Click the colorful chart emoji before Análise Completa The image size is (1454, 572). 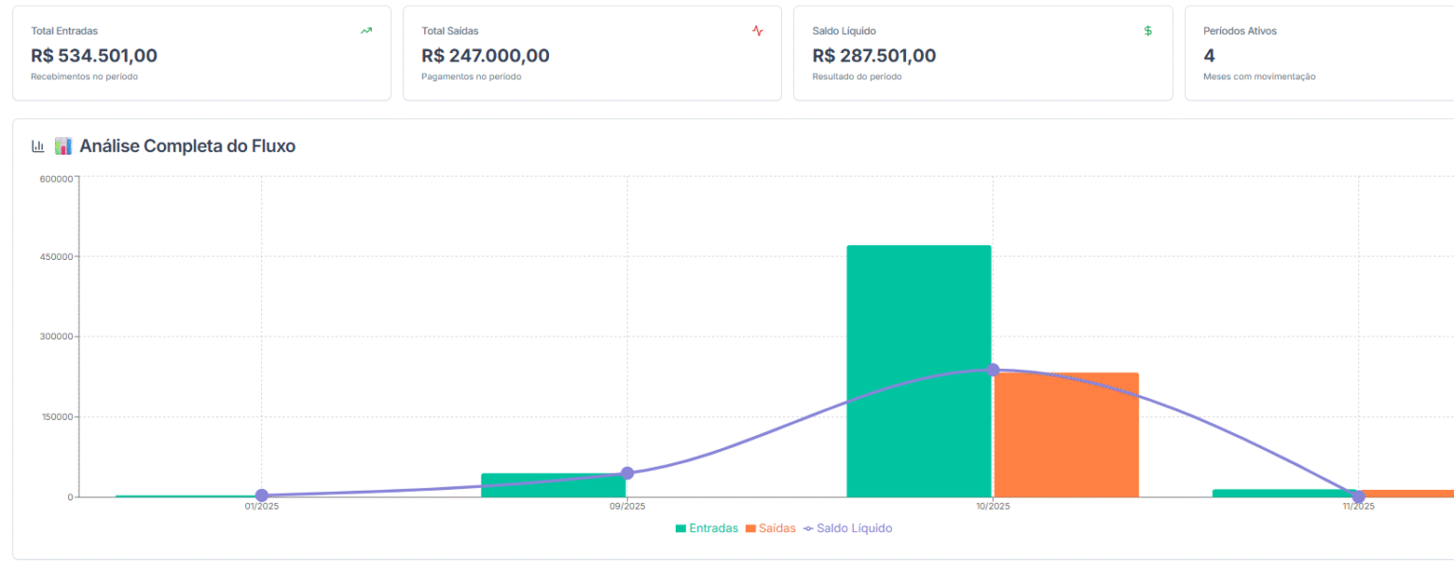click(63, 147)
